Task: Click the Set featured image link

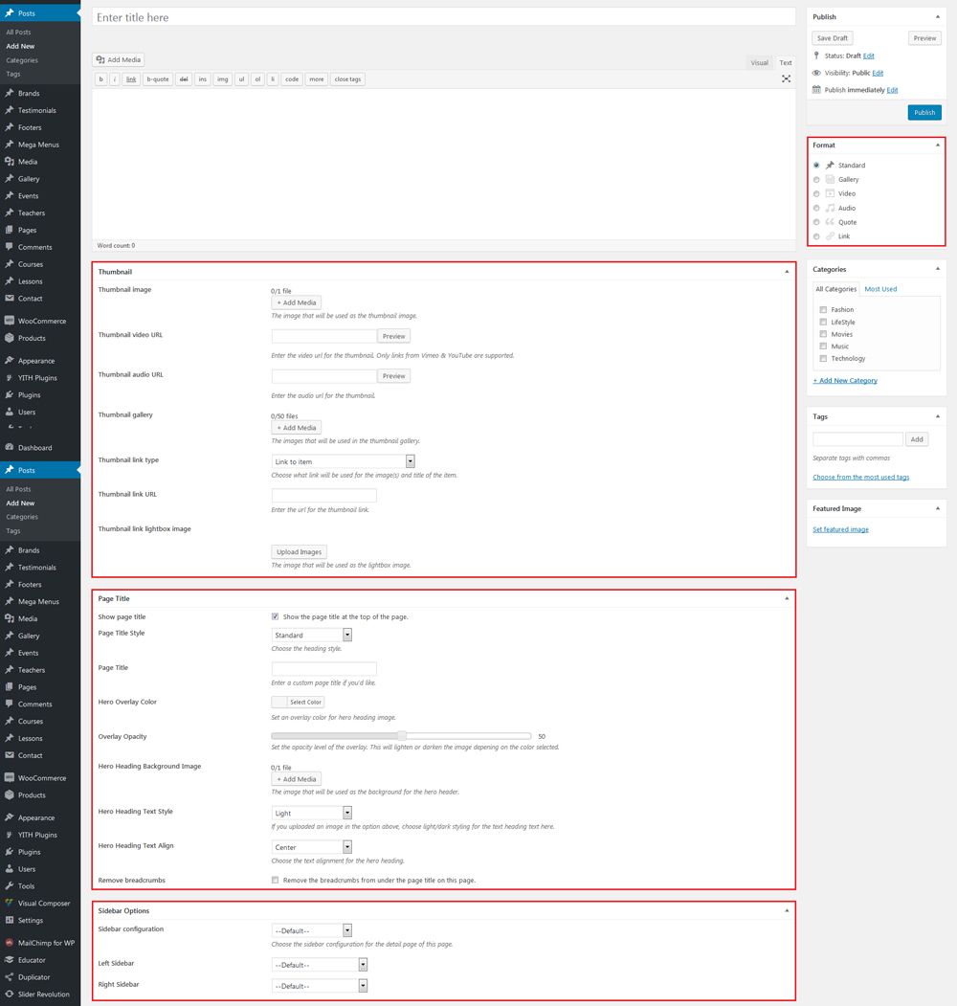Action: click(x=840, y=529)
